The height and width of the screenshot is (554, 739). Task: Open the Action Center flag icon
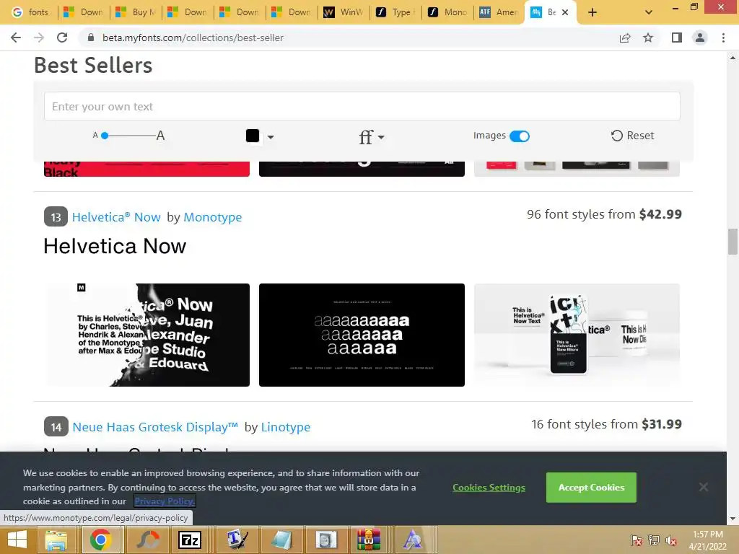click(636, 540)
